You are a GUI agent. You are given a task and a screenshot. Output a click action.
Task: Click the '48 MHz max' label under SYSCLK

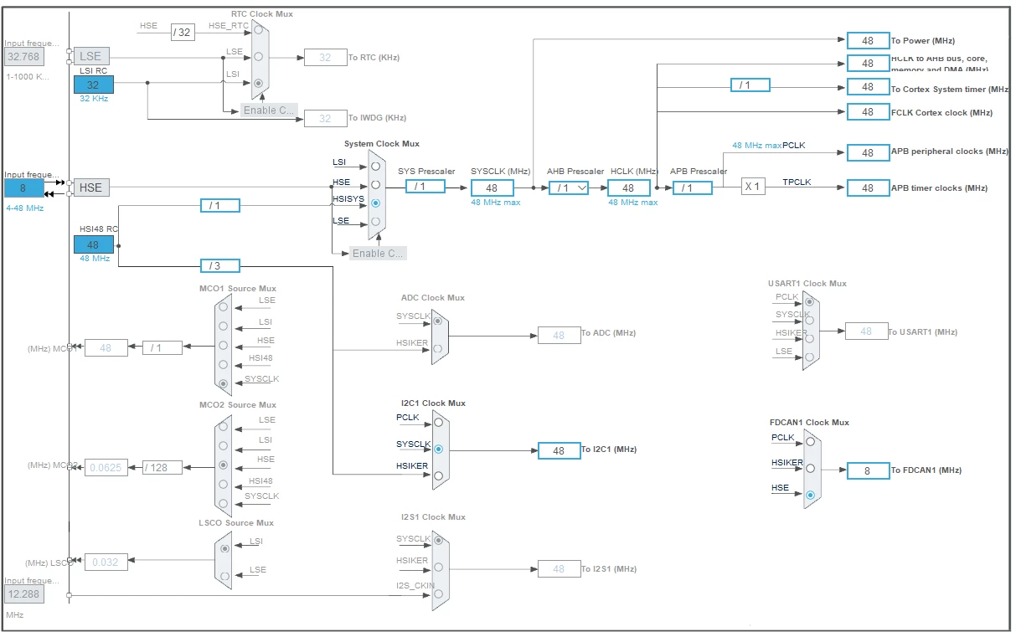pos(495,203)
